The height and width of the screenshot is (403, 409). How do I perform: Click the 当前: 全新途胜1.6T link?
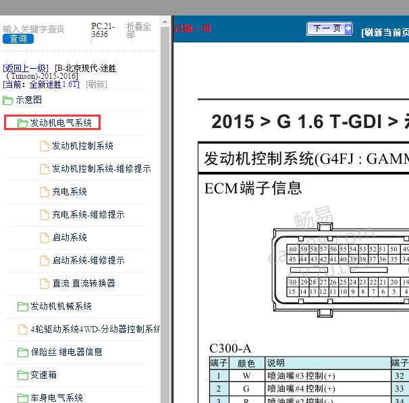tap(41, 84)
